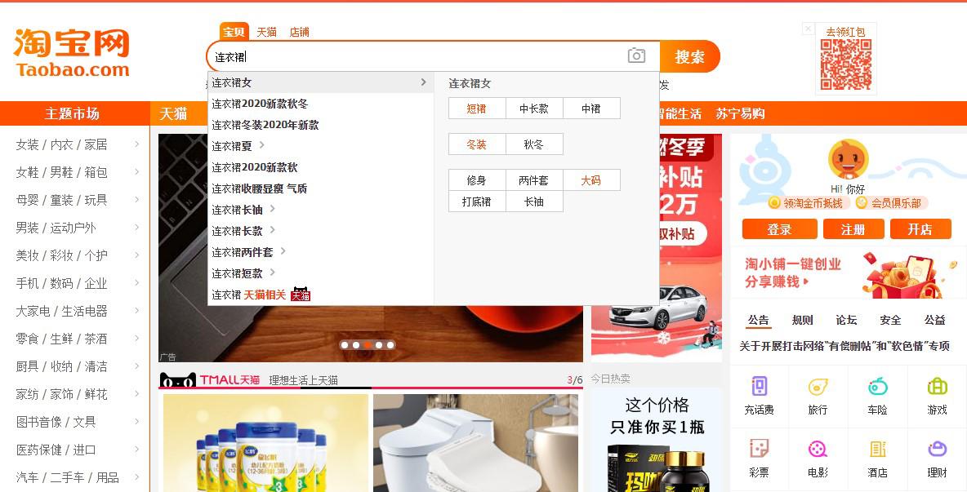
Task: Switch to the 店铺 search tab
Action: pos(299,32)
